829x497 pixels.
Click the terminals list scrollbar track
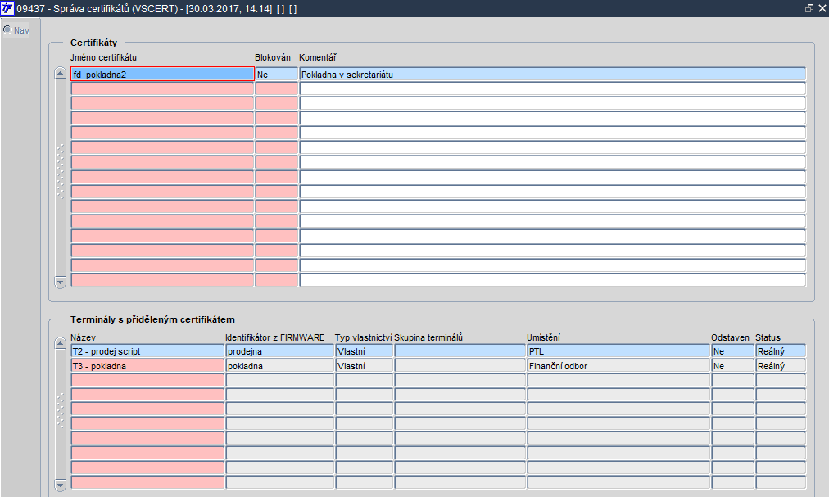click(x=61, y=413)
